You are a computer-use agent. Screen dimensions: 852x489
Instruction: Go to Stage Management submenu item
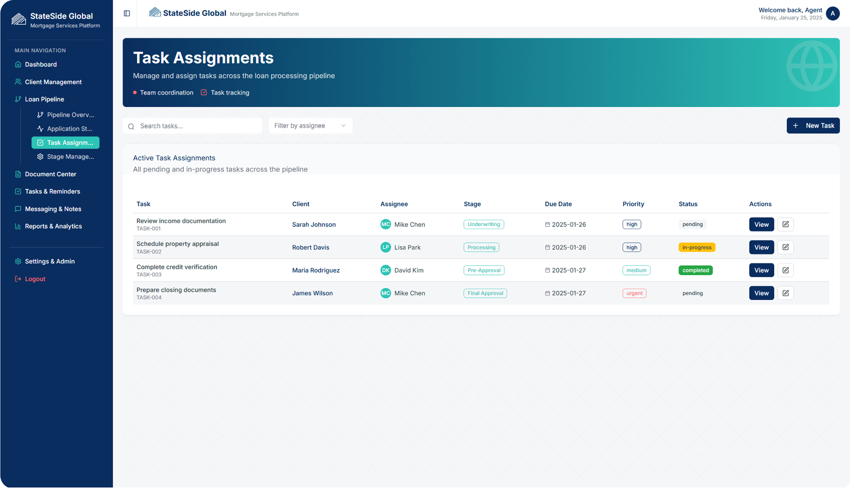(70, 156)
